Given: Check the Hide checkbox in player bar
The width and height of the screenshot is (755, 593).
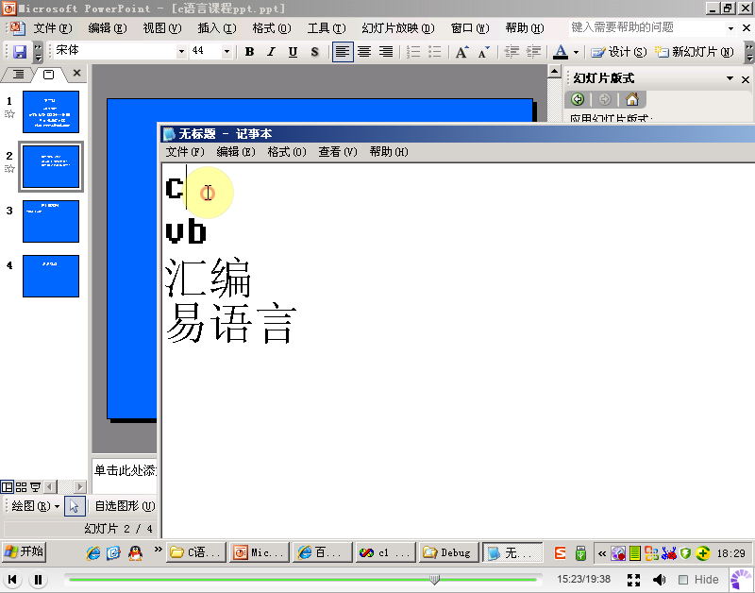Looking at the screenshot, I should pyautogui.click(x=682, y=580).
